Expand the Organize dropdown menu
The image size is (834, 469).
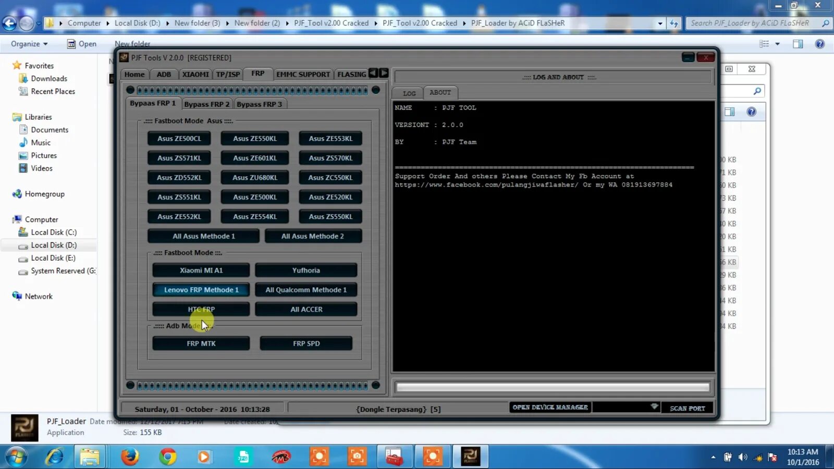29,44
